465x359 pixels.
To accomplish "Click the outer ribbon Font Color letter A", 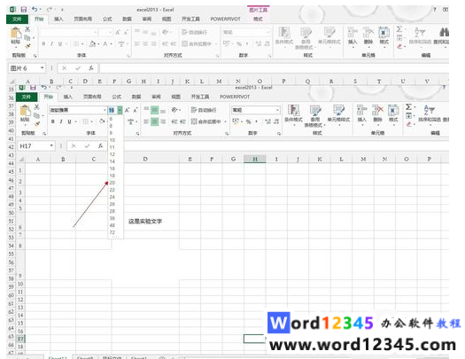I will 105,44.
